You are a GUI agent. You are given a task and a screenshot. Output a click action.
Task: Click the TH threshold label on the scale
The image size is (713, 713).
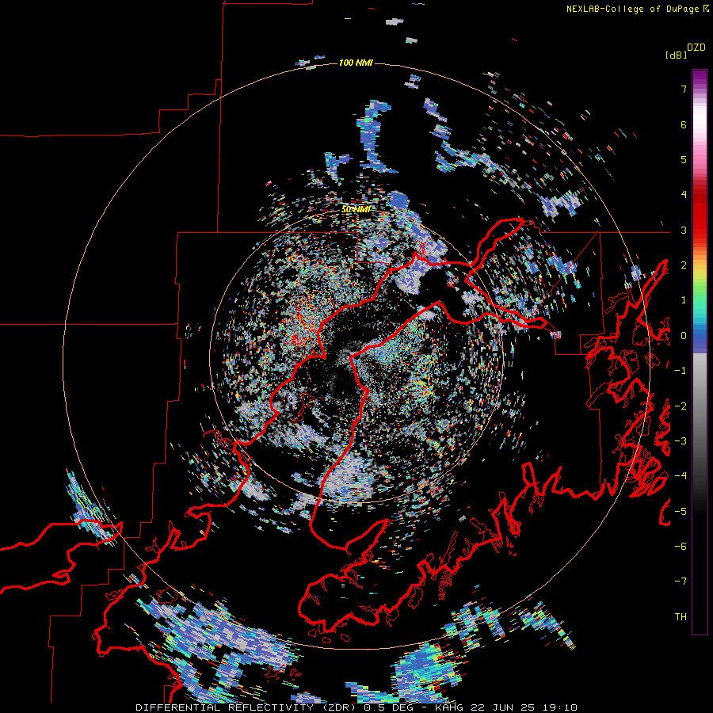click(x=681, y=617)
